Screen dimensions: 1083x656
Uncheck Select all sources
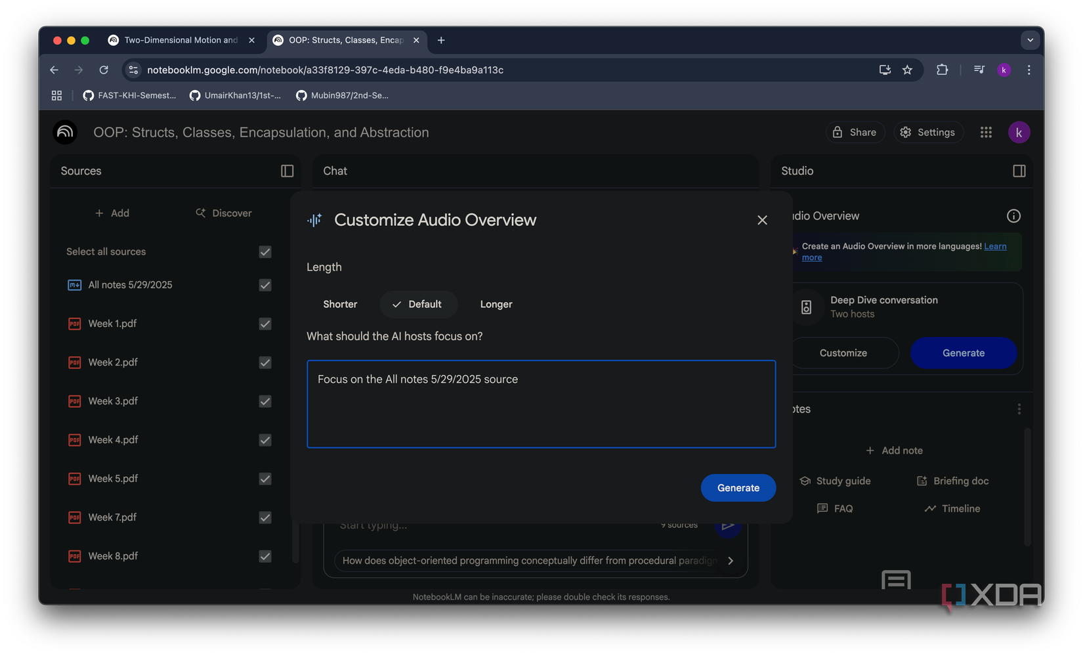[265, 251]
